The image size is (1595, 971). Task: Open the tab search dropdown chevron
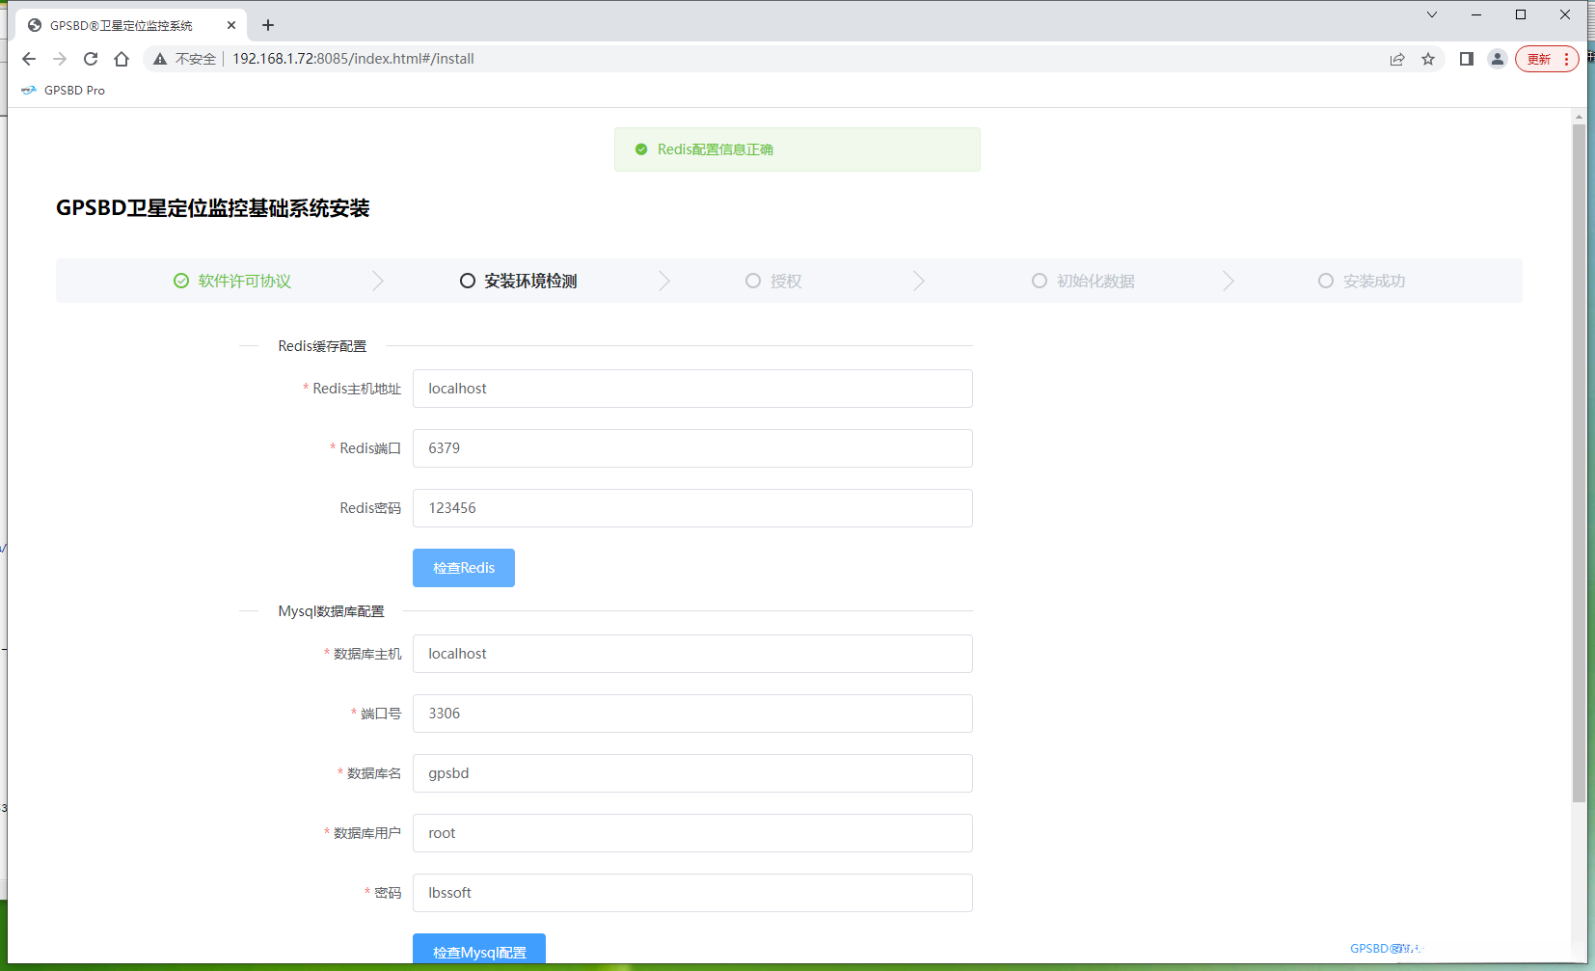coord(1432,14)
